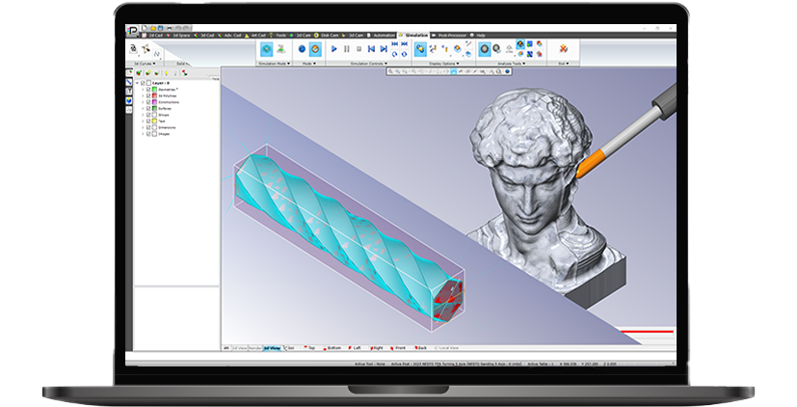Toggle the Layer : 0 checkbox
Viewport: 797px width, 407px height.
point(143,83)
